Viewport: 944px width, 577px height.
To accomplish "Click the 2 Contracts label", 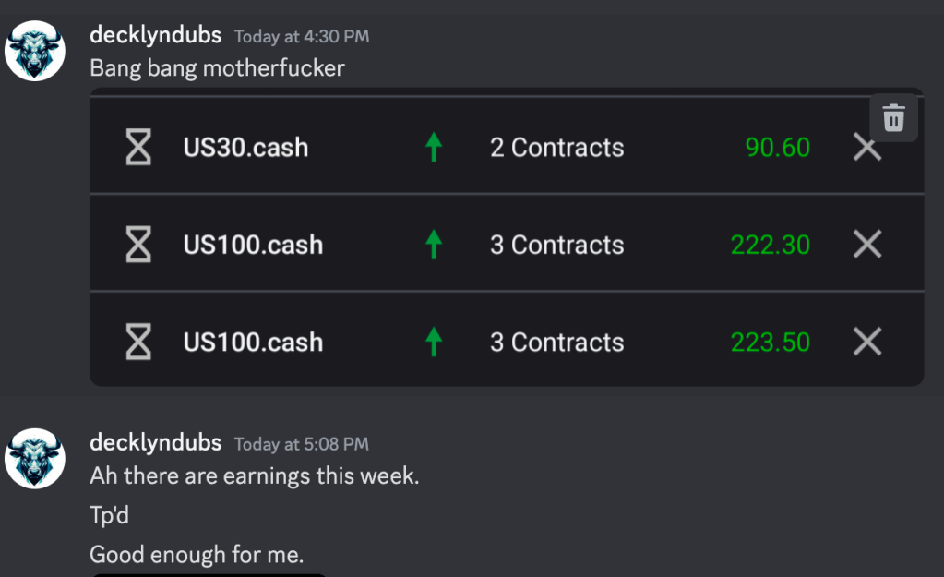I will [x=556, y=148].
